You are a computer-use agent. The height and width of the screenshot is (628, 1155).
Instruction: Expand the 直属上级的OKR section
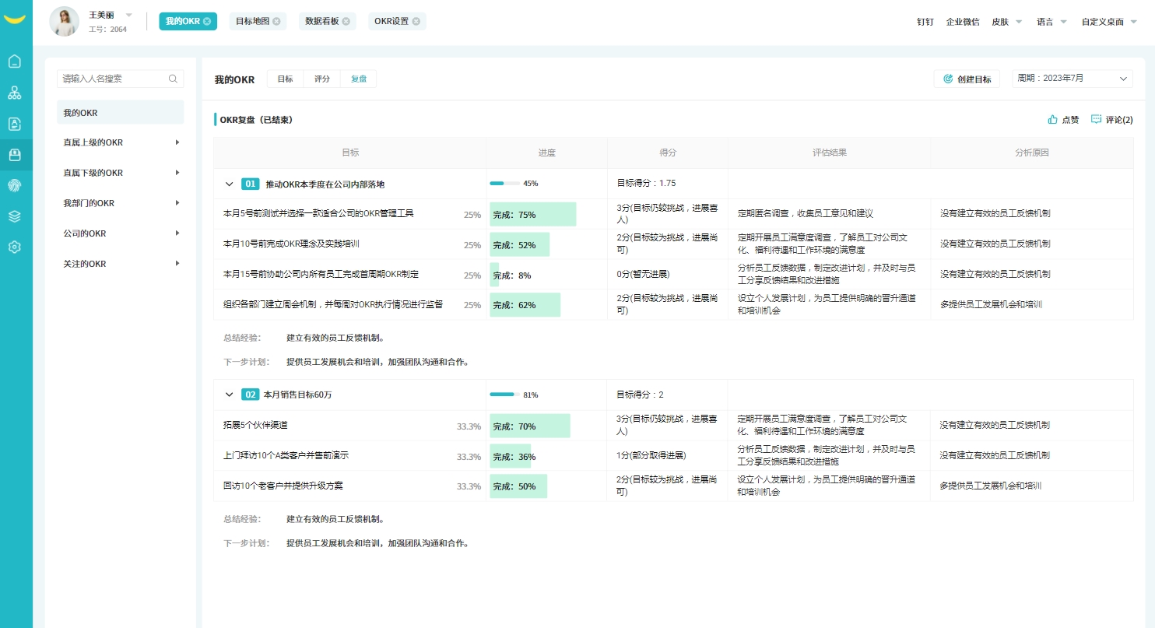tap(120, 142)
